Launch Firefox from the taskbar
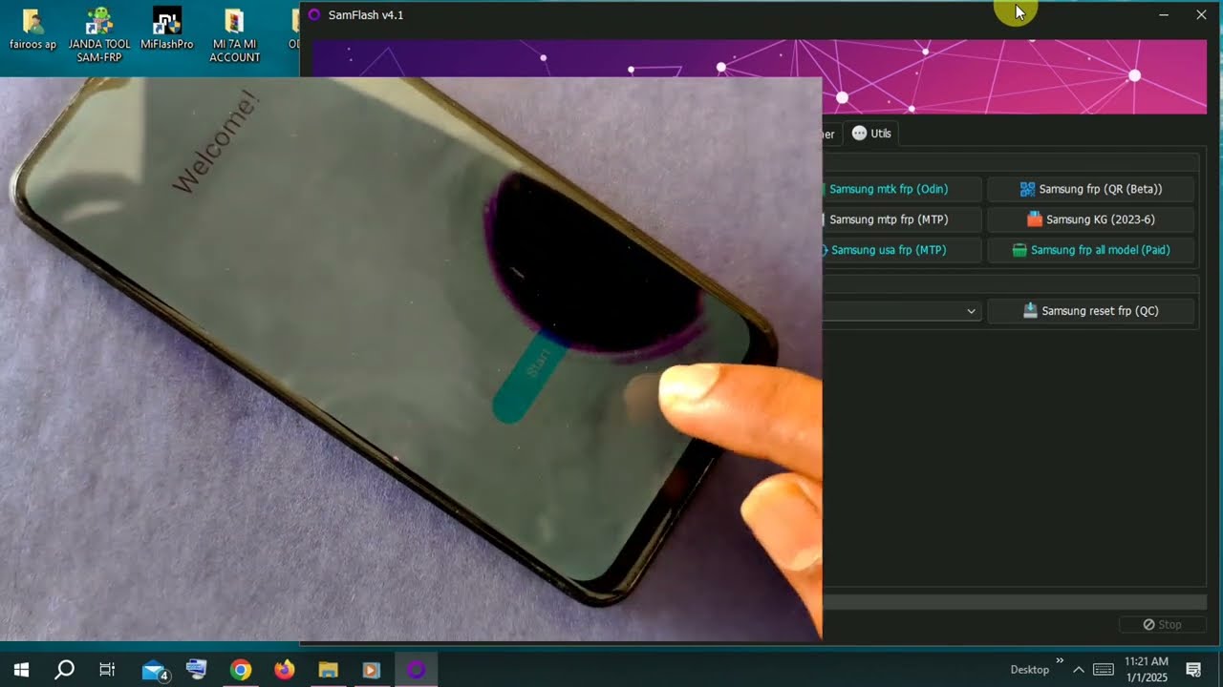The image size is (1223, 687). coord(285,670)
